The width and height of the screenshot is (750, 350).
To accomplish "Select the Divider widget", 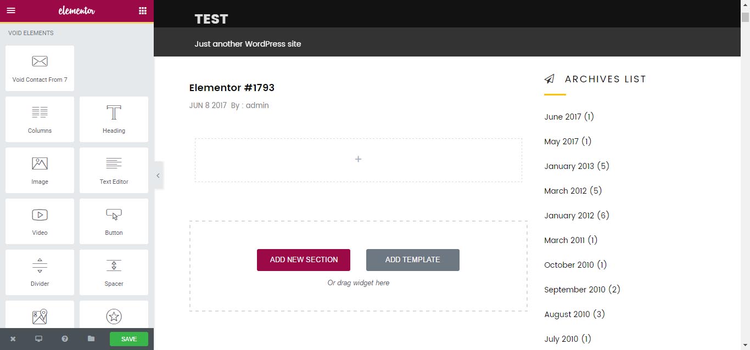I will 40,272.
